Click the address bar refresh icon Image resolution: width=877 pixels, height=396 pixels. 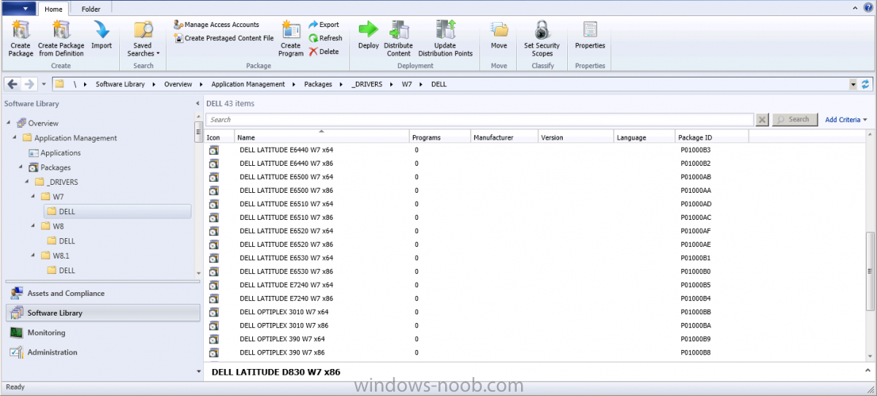866,85
